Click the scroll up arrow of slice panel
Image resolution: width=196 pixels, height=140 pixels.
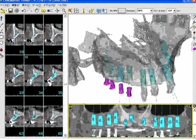click(x=65, y=16)
